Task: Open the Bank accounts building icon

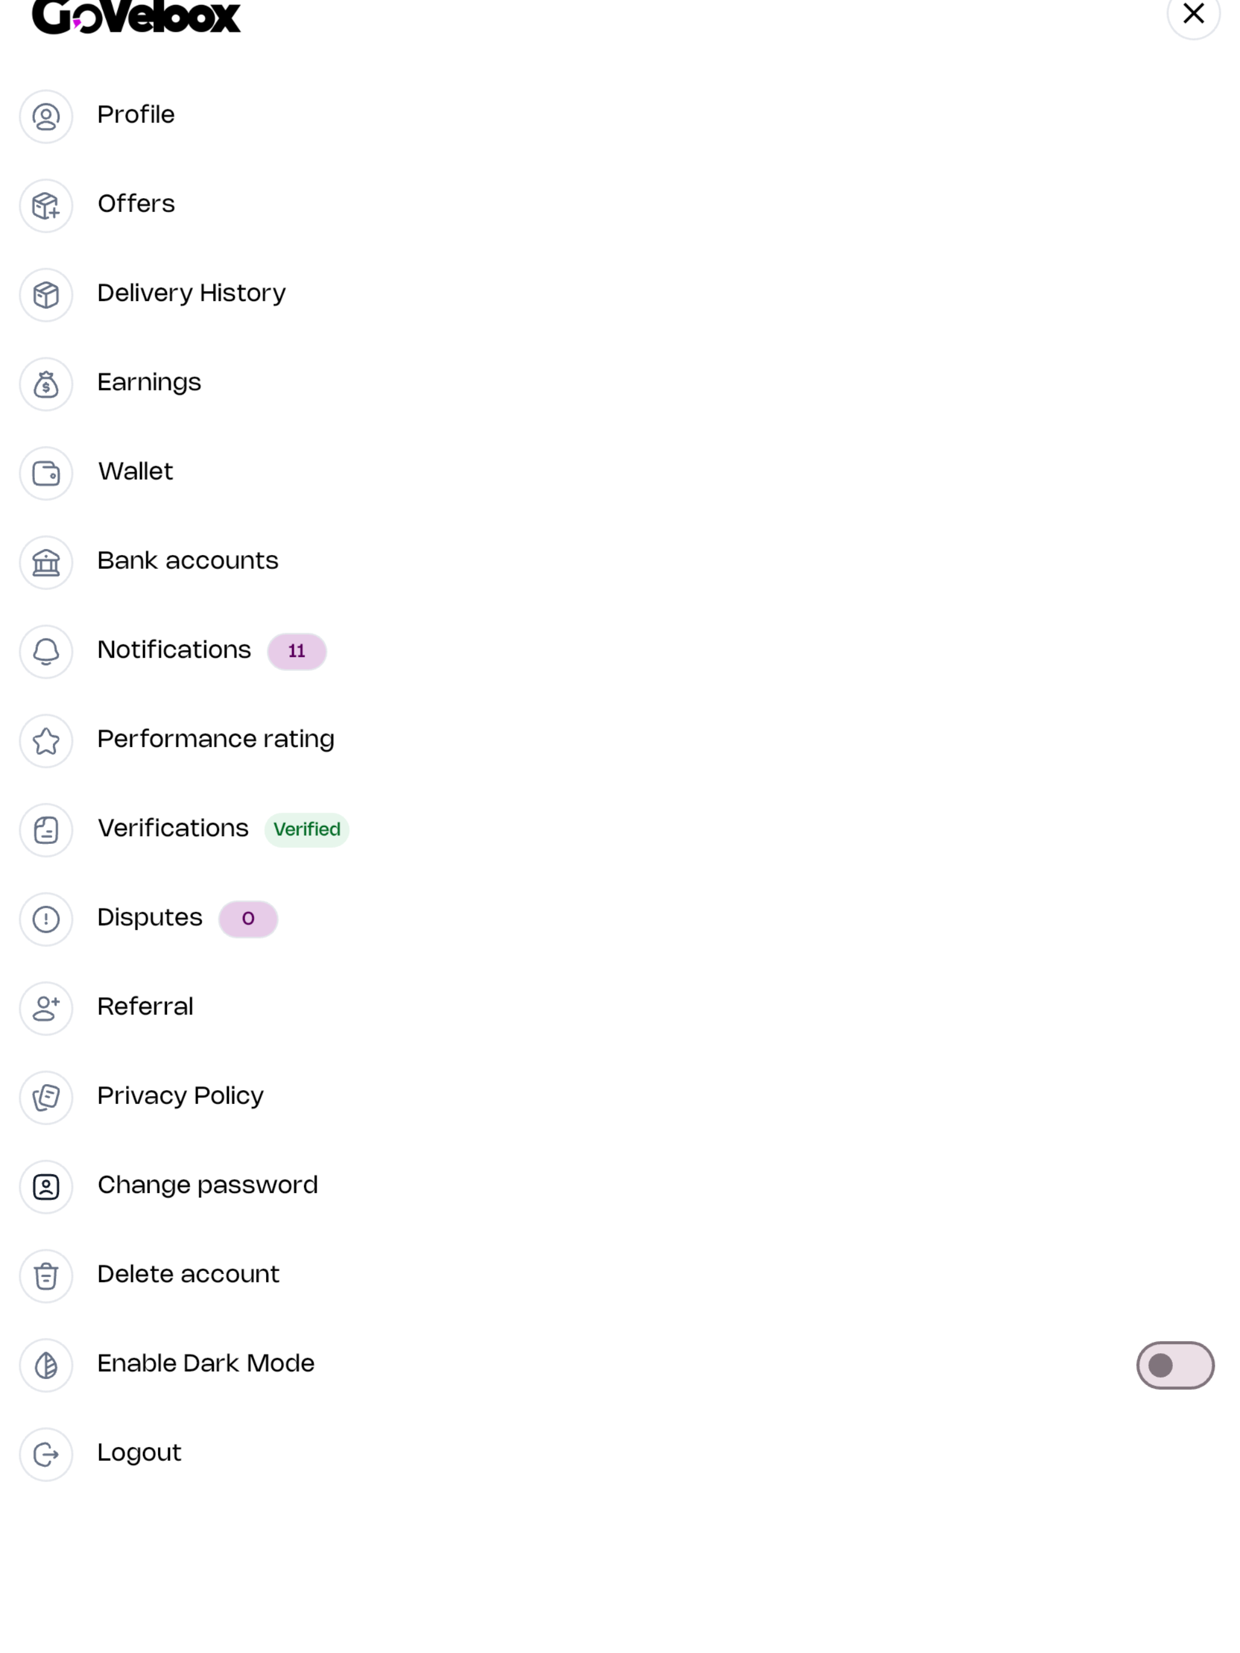Action: point(46,563)
